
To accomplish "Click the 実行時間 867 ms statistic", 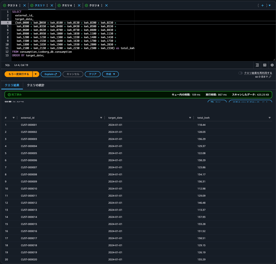I will coord(216,95).
